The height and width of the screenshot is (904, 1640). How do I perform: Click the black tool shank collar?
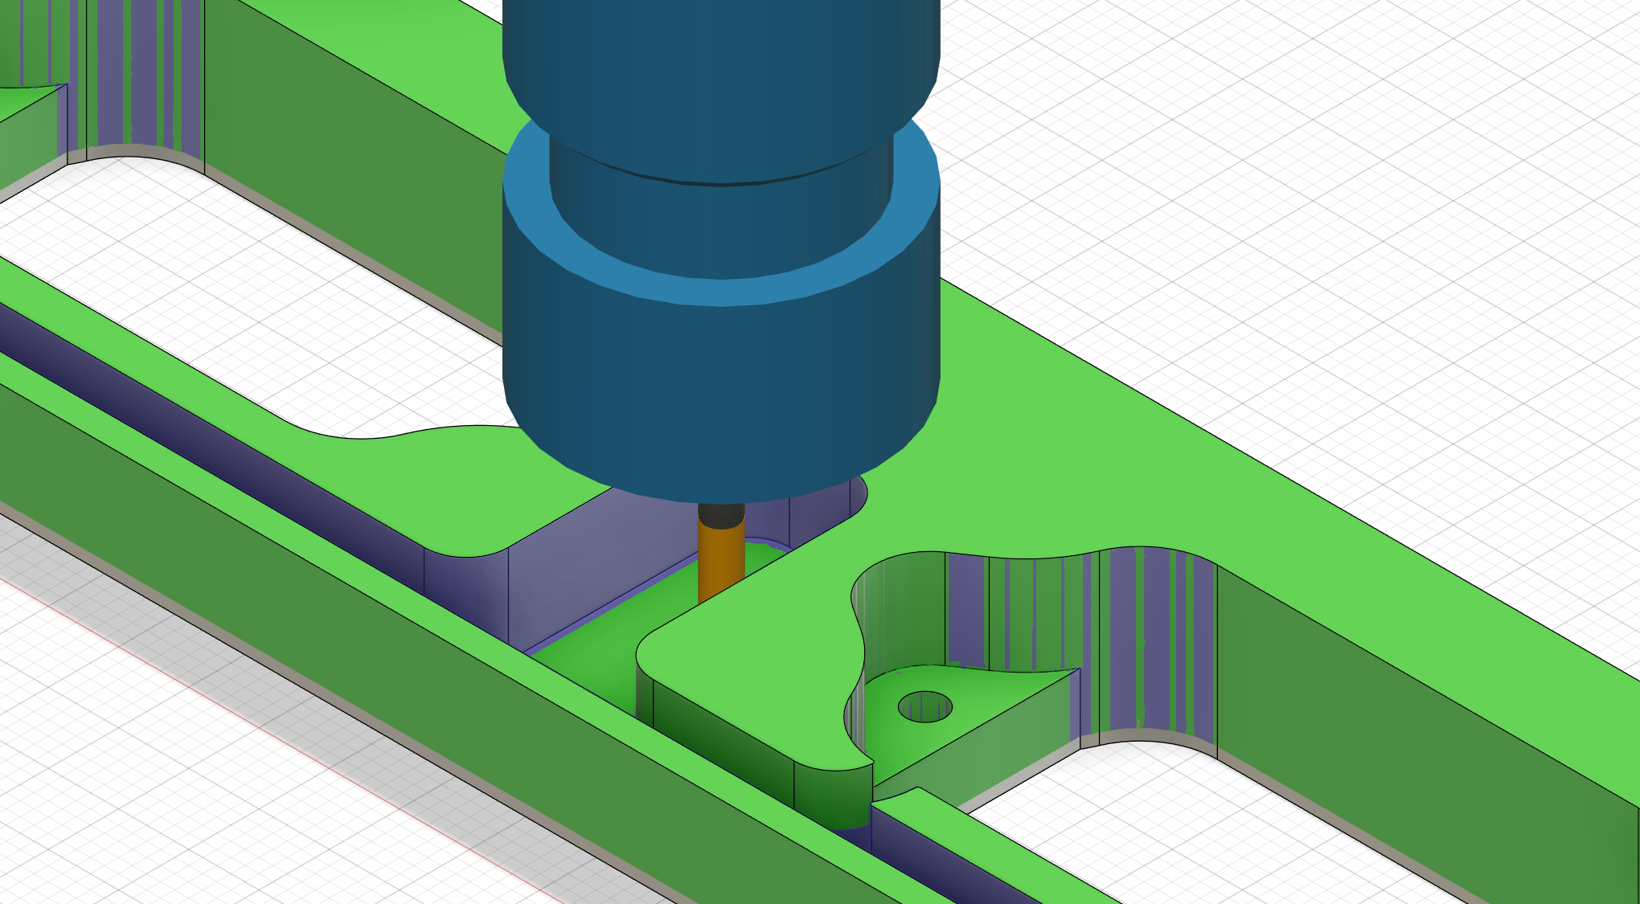[x=720, y=514]
